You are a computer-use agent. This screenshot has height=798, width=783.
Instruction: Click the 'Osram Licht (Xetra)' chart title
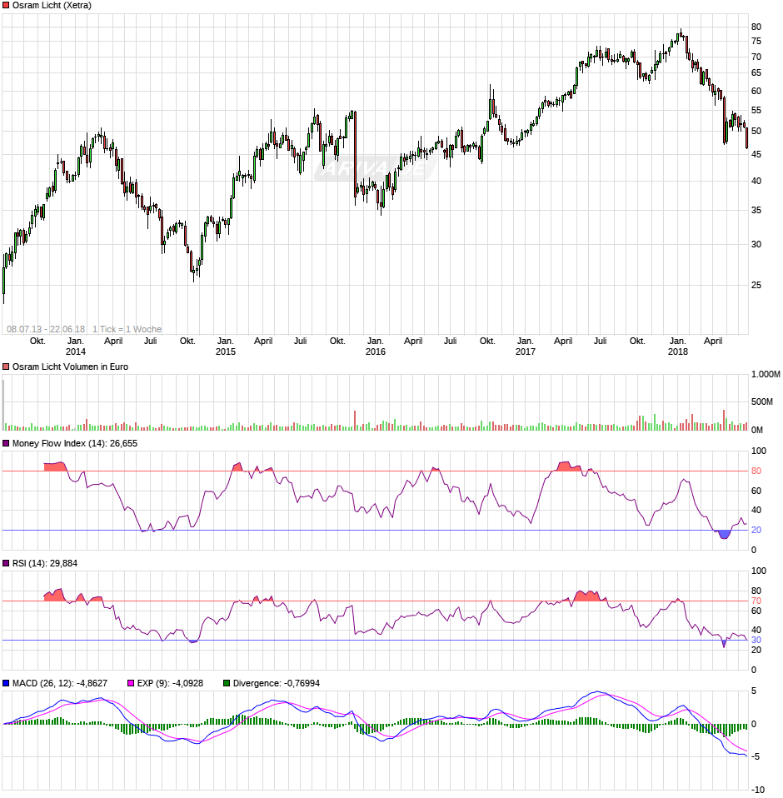(x=52, y=6)
